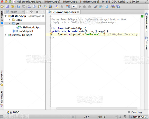This screenshot has height=119, width=149.
Task: Close the HelloWorldApp.java tab
Action: pos(78,12)
